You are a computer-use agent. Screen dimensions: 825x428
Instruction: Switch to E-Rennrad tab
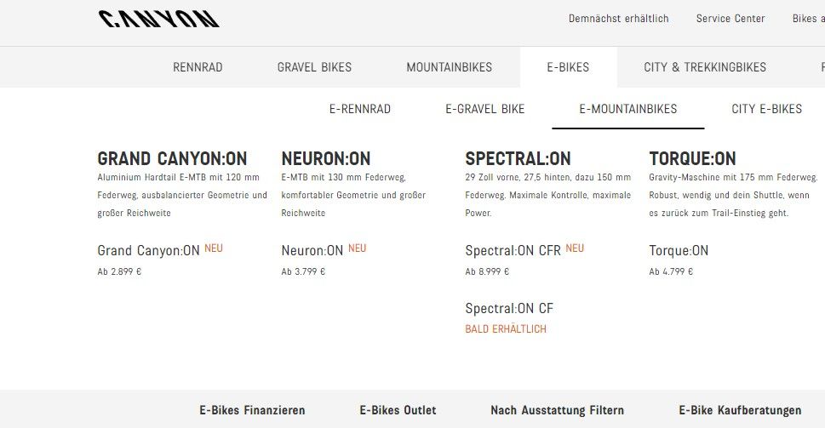[x=360, y=109]
